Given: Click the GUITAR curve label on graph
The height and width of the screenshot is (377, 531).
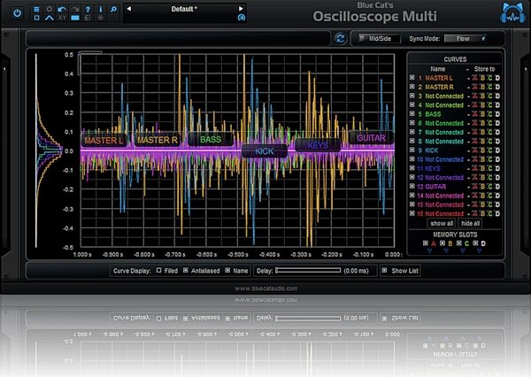Looking at the screenshot, I should (x=371, y=138).
